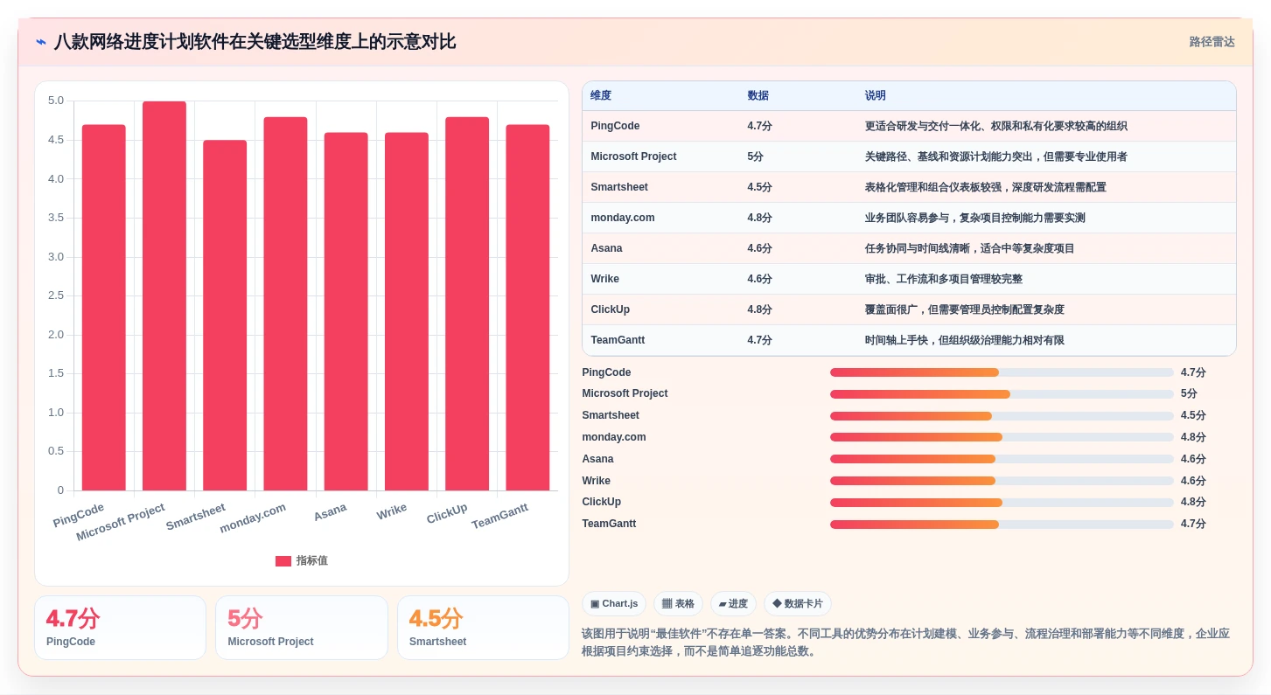Toggle the 指标值 legend swatch in the chart

(283, 561)
